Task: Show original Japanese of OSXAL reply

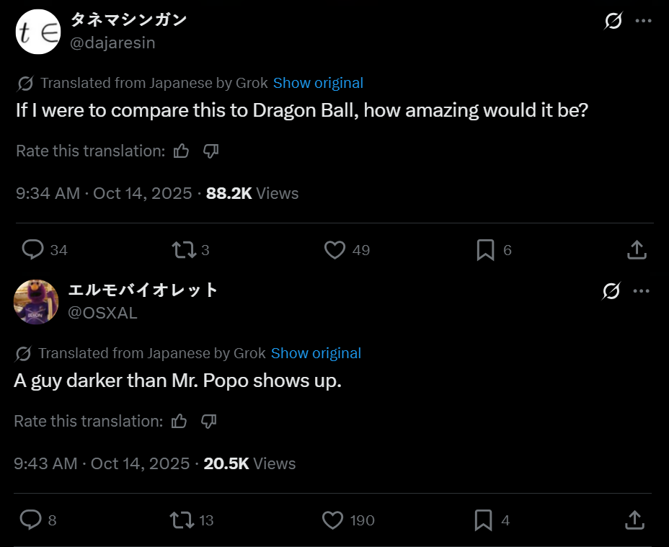Action: [316, 353]
